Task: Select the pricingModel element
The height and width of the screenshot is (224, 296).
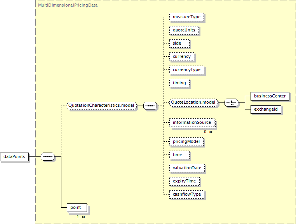Action: click(186, 142)
